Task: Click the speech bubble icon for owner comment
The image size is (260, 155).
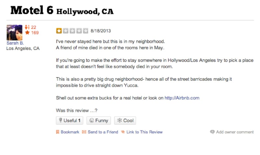Action: 212,132
